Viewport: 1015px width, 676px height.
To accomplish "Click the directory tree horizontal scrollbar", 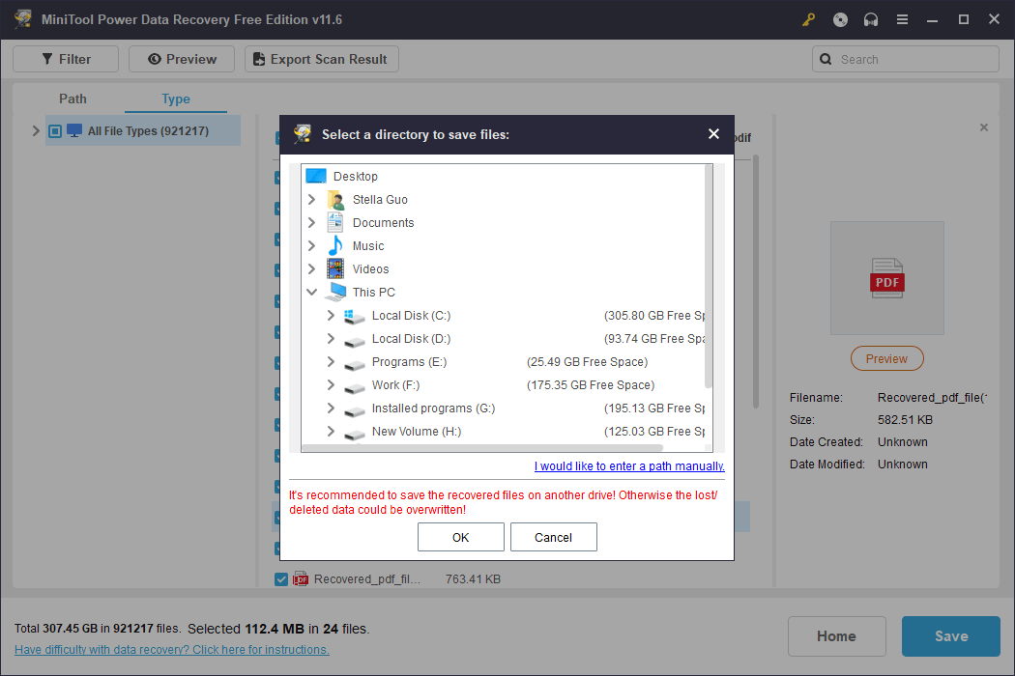I will (483, 448).
